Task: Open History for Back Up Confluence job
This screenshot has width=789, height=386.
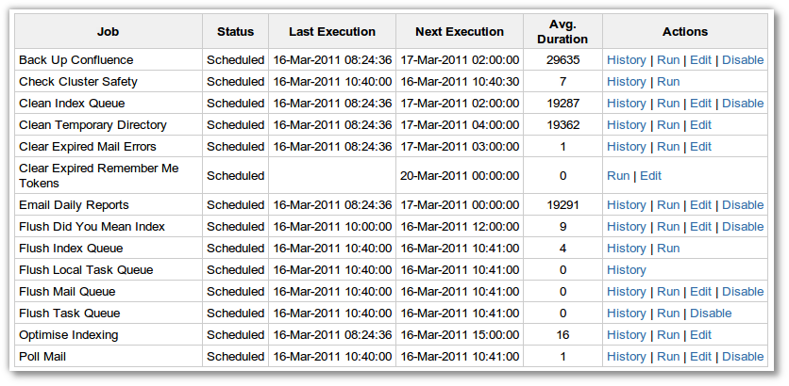Action: [x=626, y=59]
